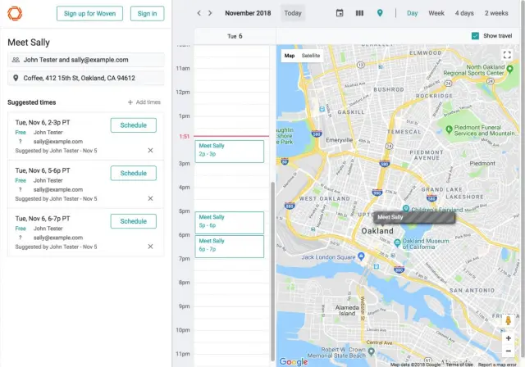The image size is (525, 367).
Task: Switch to 4 days view
Action: tap(464, 13)
